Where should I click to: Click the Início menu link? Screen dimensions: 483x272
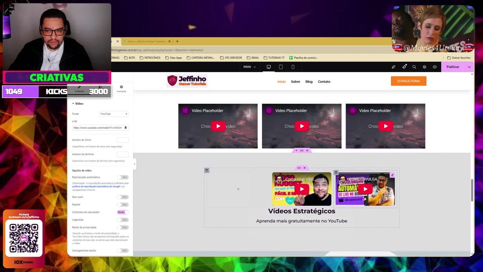(281, 82)
